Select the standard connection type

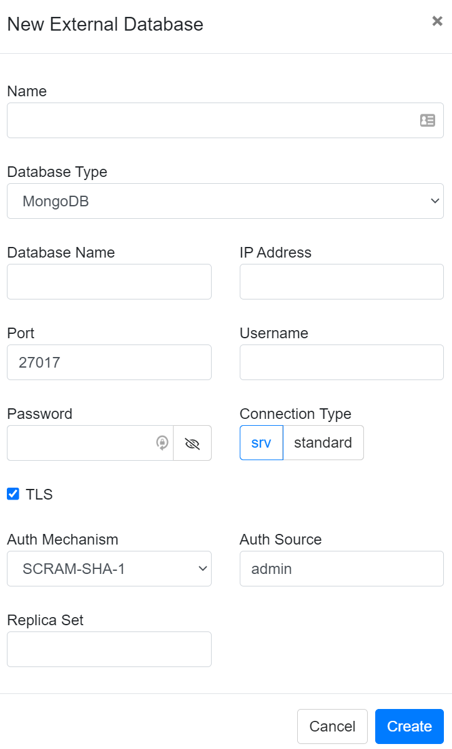pos(323,443)
